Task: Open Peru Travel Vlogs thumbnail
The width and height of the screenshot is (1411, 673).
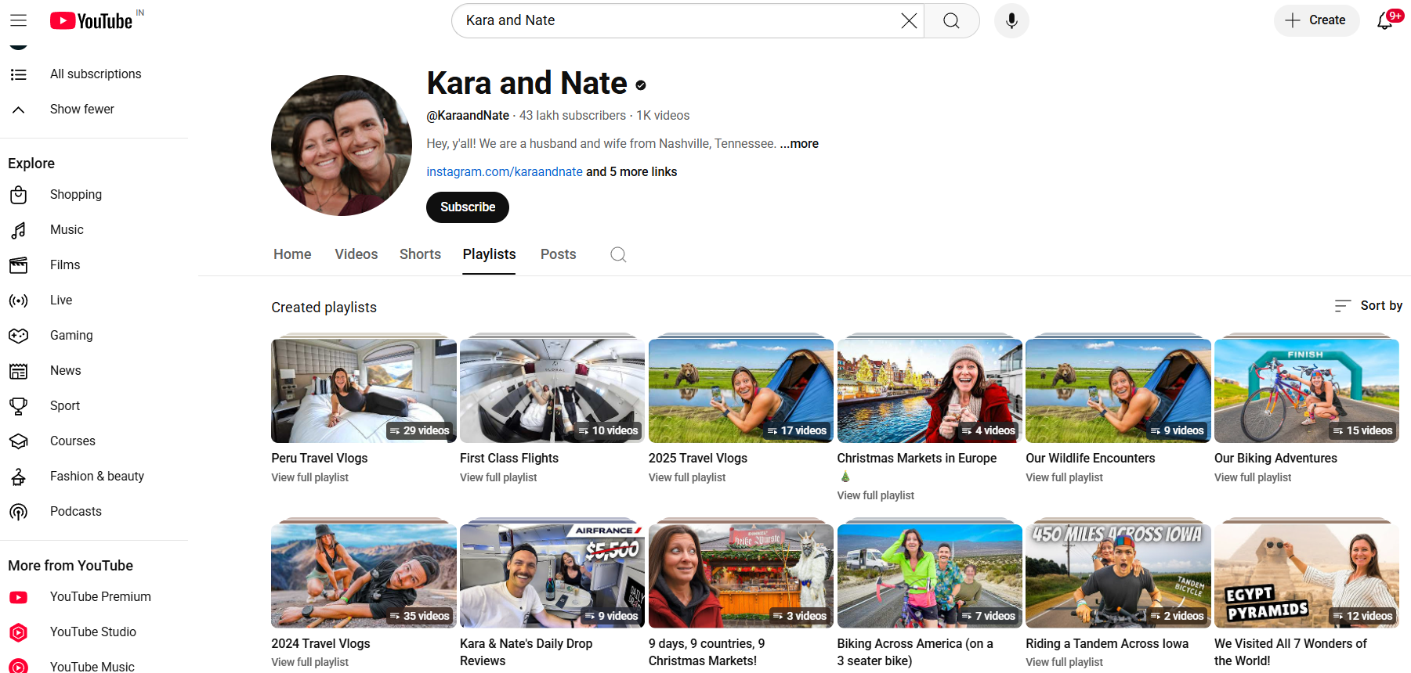Action: [364, 390]
